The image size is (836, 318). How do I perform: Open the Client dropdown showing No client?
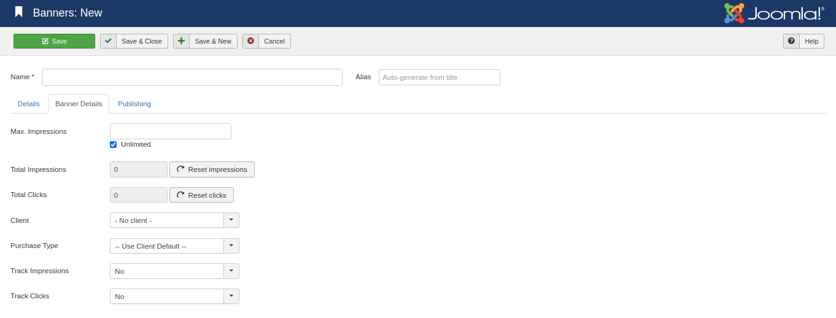[x=174, y=220]
